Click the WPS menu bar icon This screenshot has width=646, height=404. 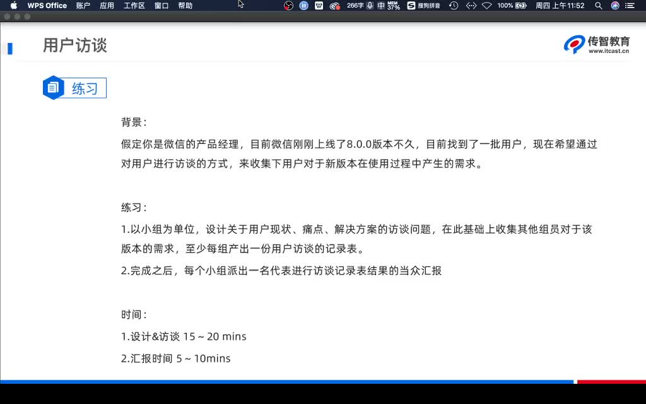[319, 5]
